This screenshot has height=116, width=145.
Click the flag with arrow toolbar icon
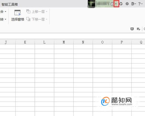point(138,29)
